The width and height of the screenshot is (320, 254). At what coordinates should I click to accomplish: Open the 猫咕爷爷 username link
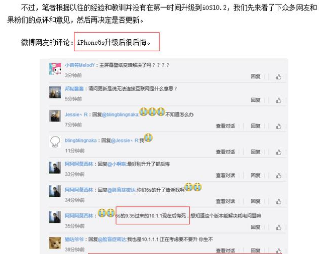[x=74, y=239]
